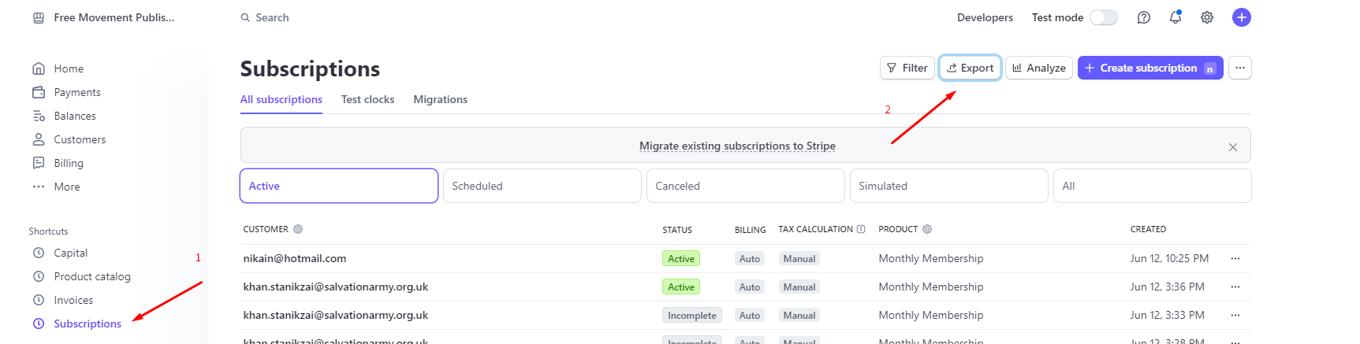The width and height of the screenshot is (1360, 344).
Task: Open Customers in the sidebar
Action: (x=79, y=139)
